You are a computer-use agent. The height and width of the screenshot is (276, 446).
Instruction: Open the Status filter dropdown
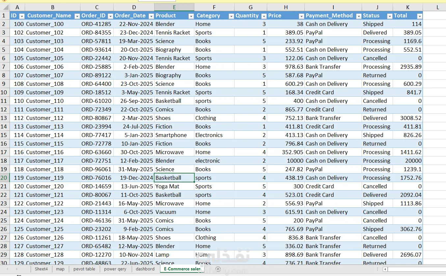390,16
